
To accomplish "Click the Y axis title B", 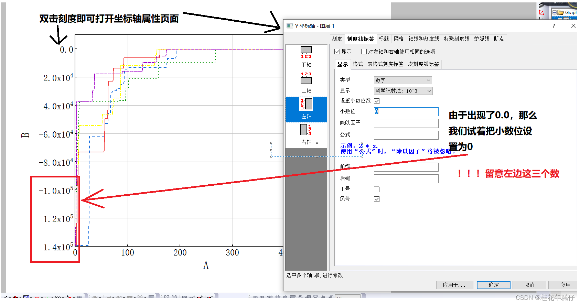I will [x=25, y=135].
